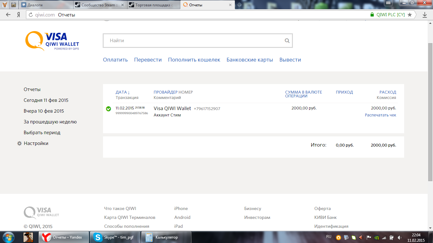Screen dimensions: 433x243
Task: Open Банковские карты section
Action: point(250,60)
